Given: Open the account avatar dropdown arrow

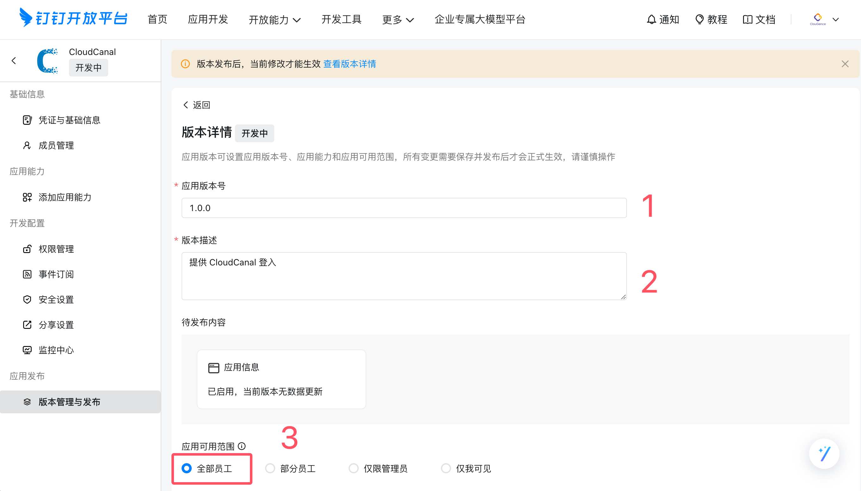Looking at the screenshot, I should coord(836,20).
